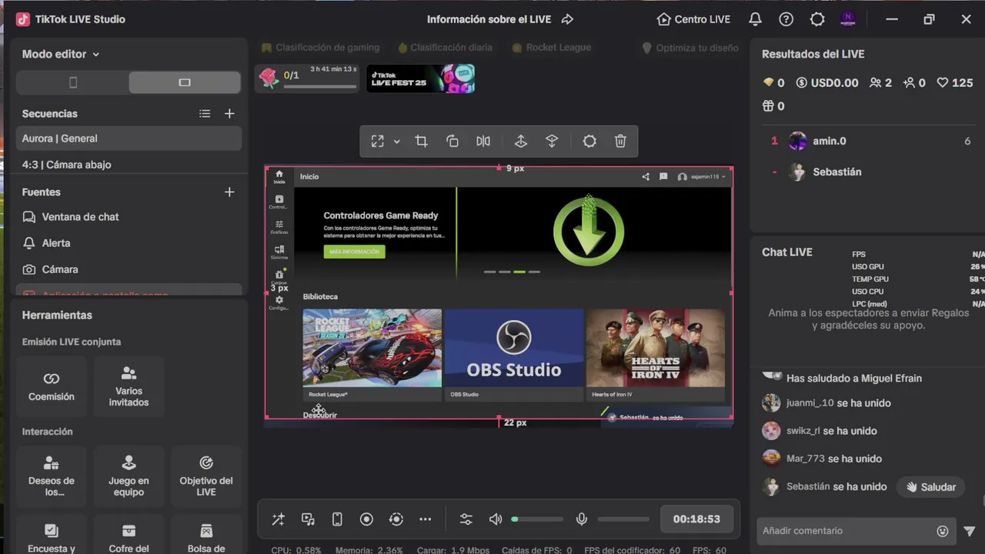Open selected source settings gear

(589, 141)
